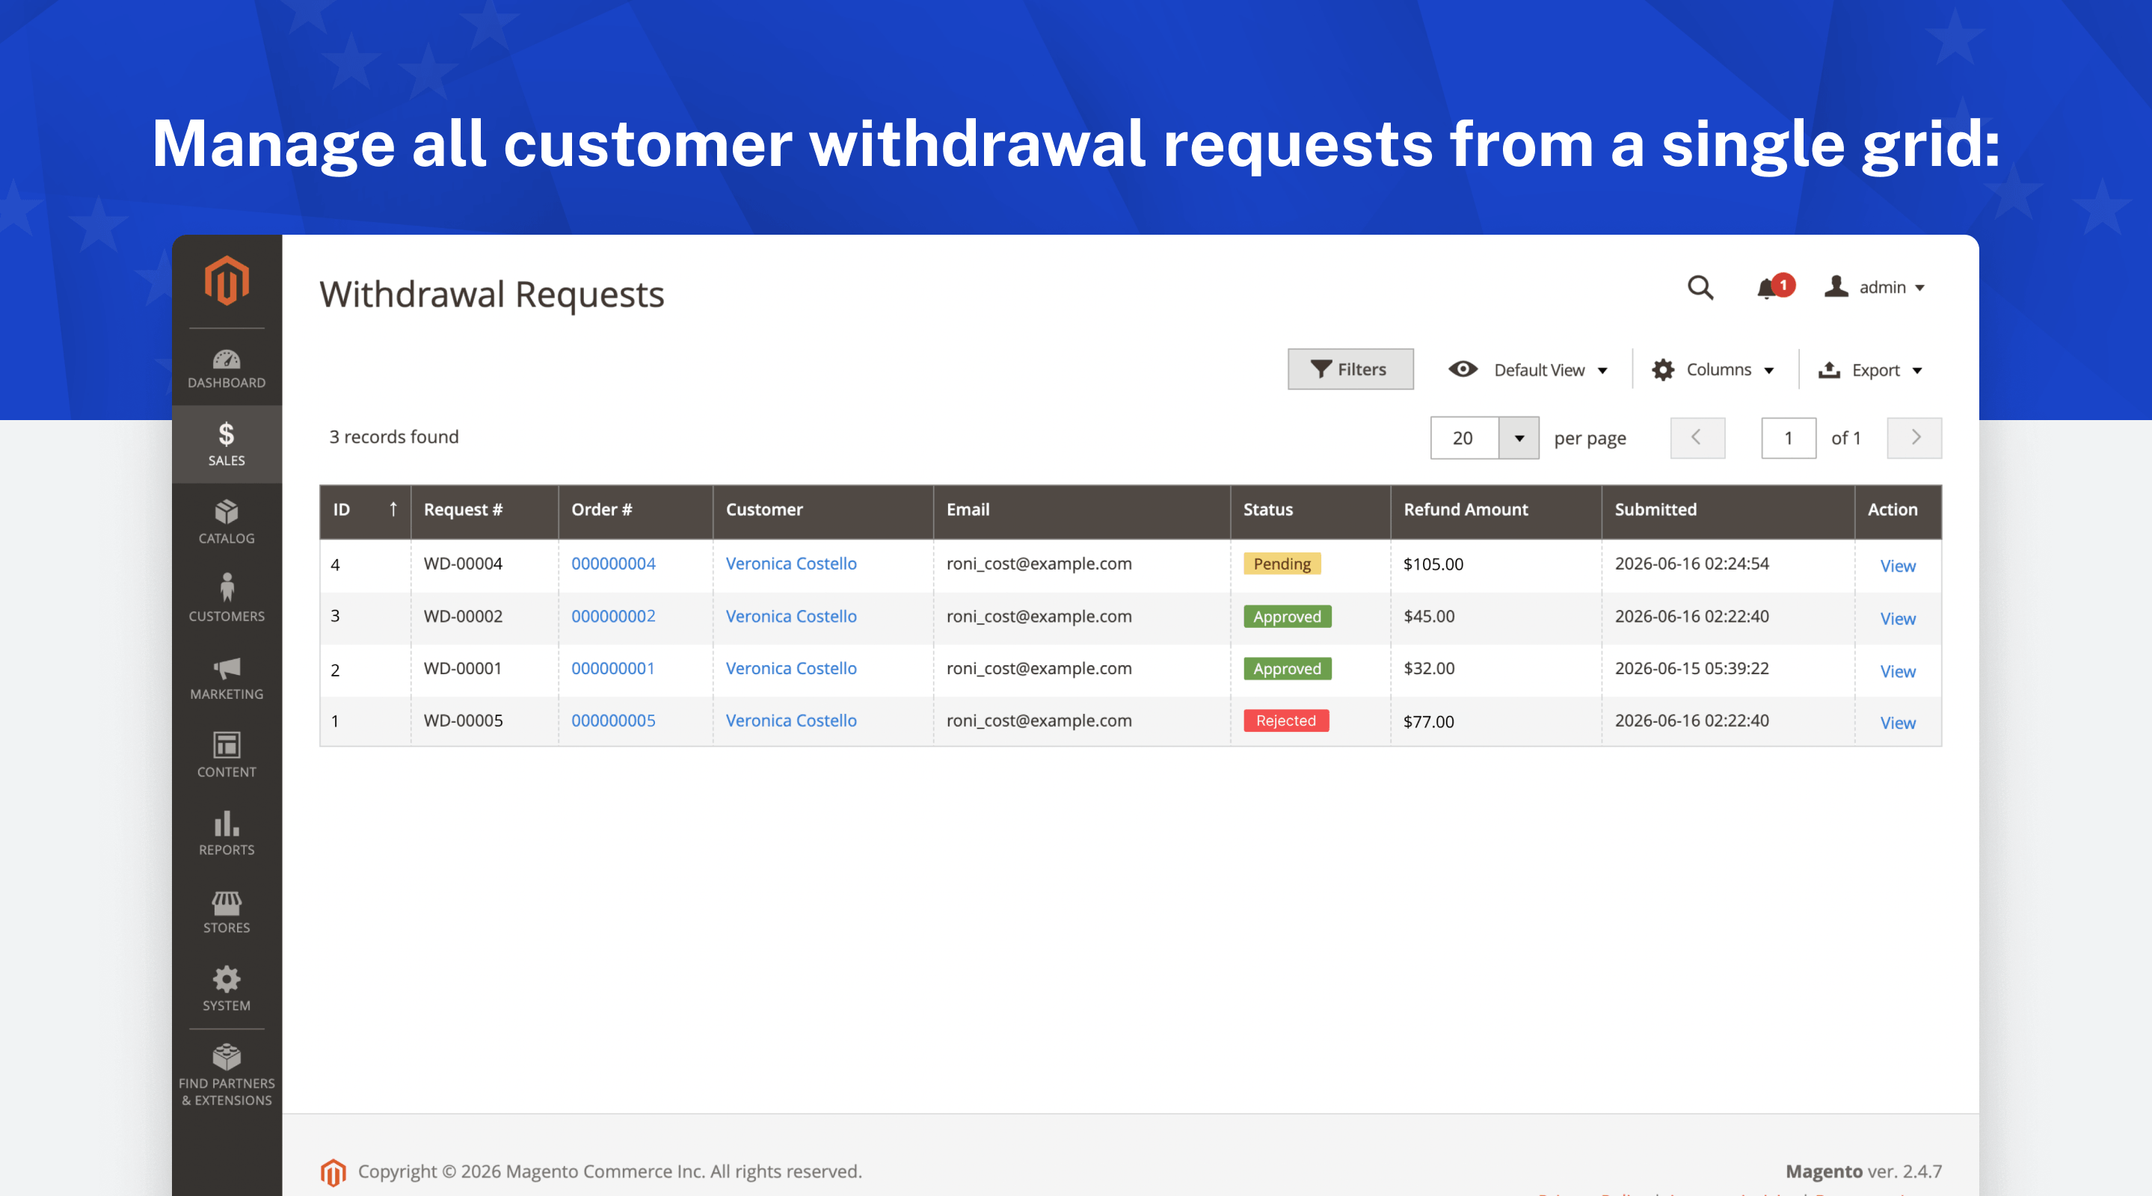Image resolution: width=2152 pixels, height=1196 pixels.
Task: Open notifications bell with 1 alert
Action: 1774,287
